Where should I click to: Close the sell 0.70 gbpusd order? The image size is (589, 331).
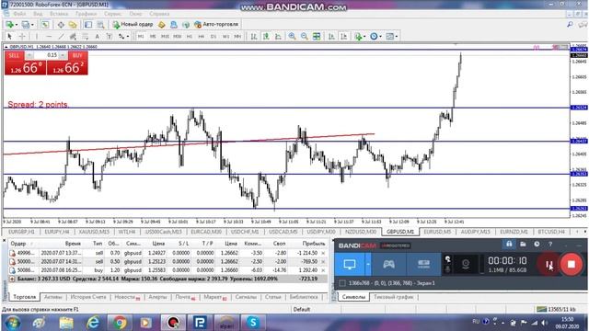323,254
